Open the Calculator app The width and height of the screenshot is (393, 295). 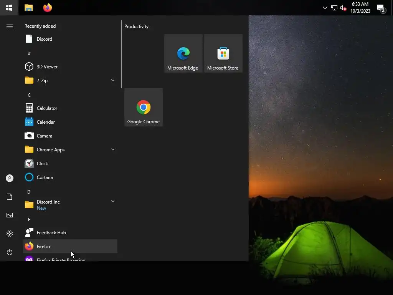(70, 108)
